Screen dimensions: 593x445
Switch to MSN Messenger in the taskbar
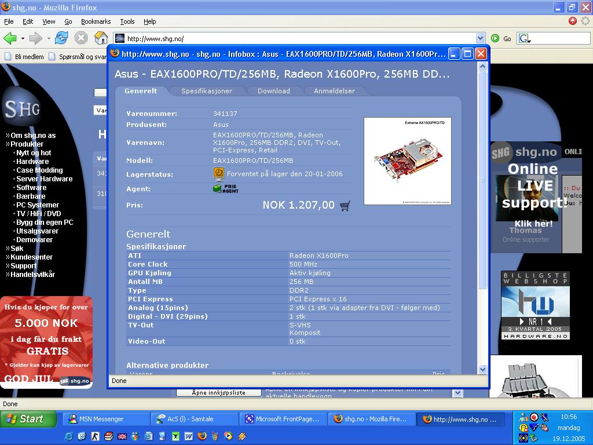coord(105,420)
